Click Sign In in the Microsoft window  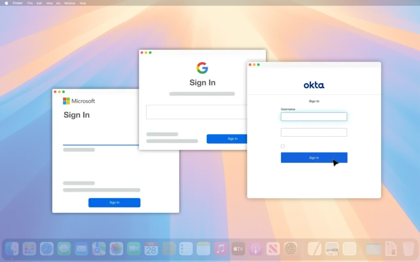114,203
